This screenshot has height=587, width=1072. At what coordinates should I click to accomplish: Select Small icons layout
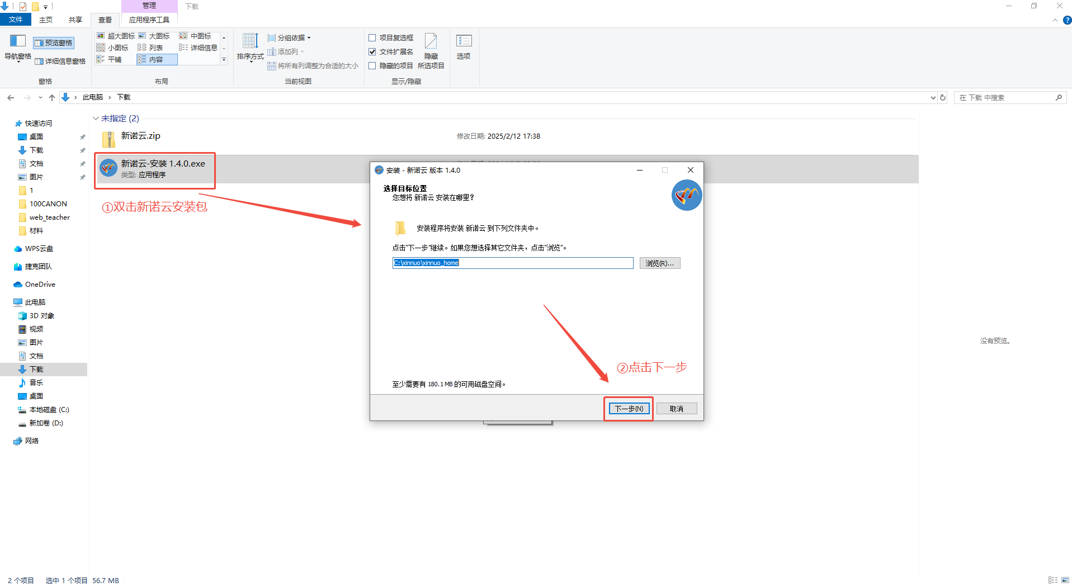coord(113,48)
